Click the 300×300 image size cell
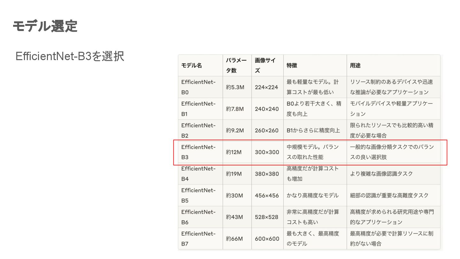This screenshot has width=460, height=259. pyautogui.click(x=267, y=152)
